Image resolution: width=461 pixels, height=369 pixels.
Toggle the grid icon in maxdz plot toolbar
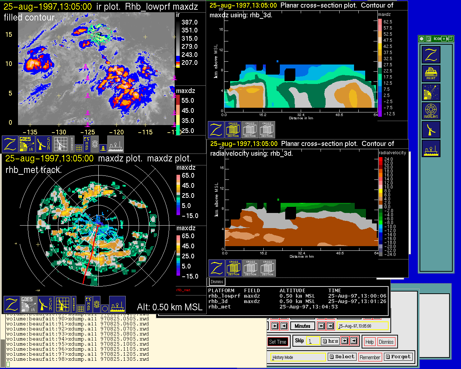click(x=81, y=308)
